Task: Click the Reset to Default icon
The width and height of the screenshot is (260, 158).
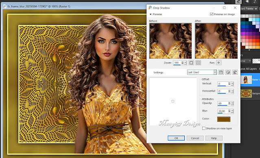Action: [x=235, y=72]
